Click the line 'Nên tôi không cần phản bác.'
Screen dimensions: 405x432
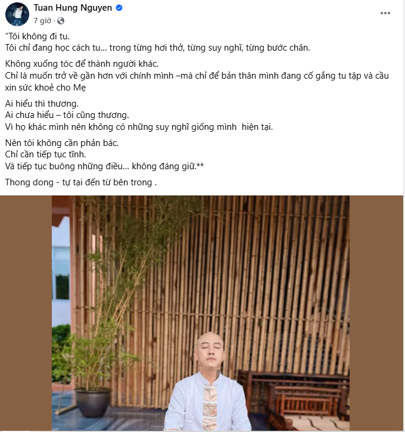click(x=62, y=143)
